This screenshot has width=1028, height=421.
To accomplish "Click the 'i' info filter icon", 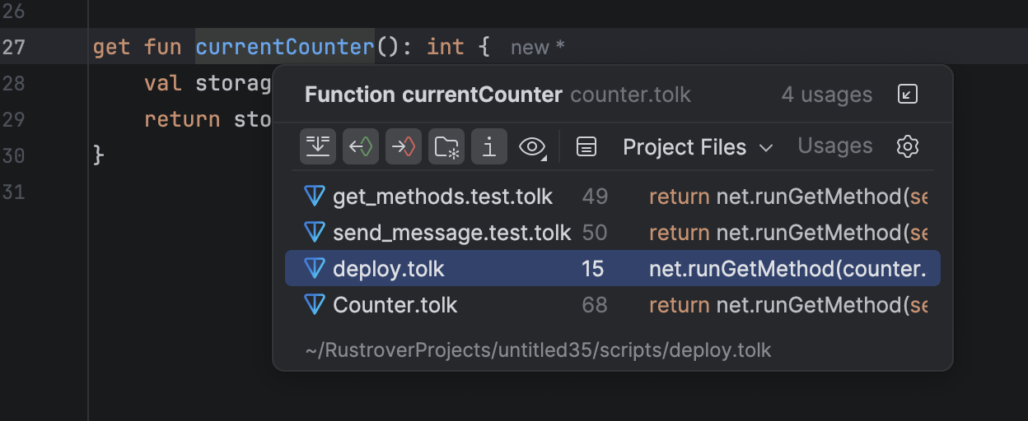I will coord(489,147).
